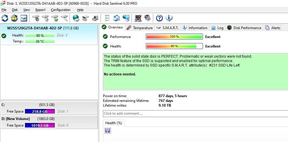The image size is (288, 142).
Task: Click 'Excellent' next to the Health bar
Action: click(213, 46)
